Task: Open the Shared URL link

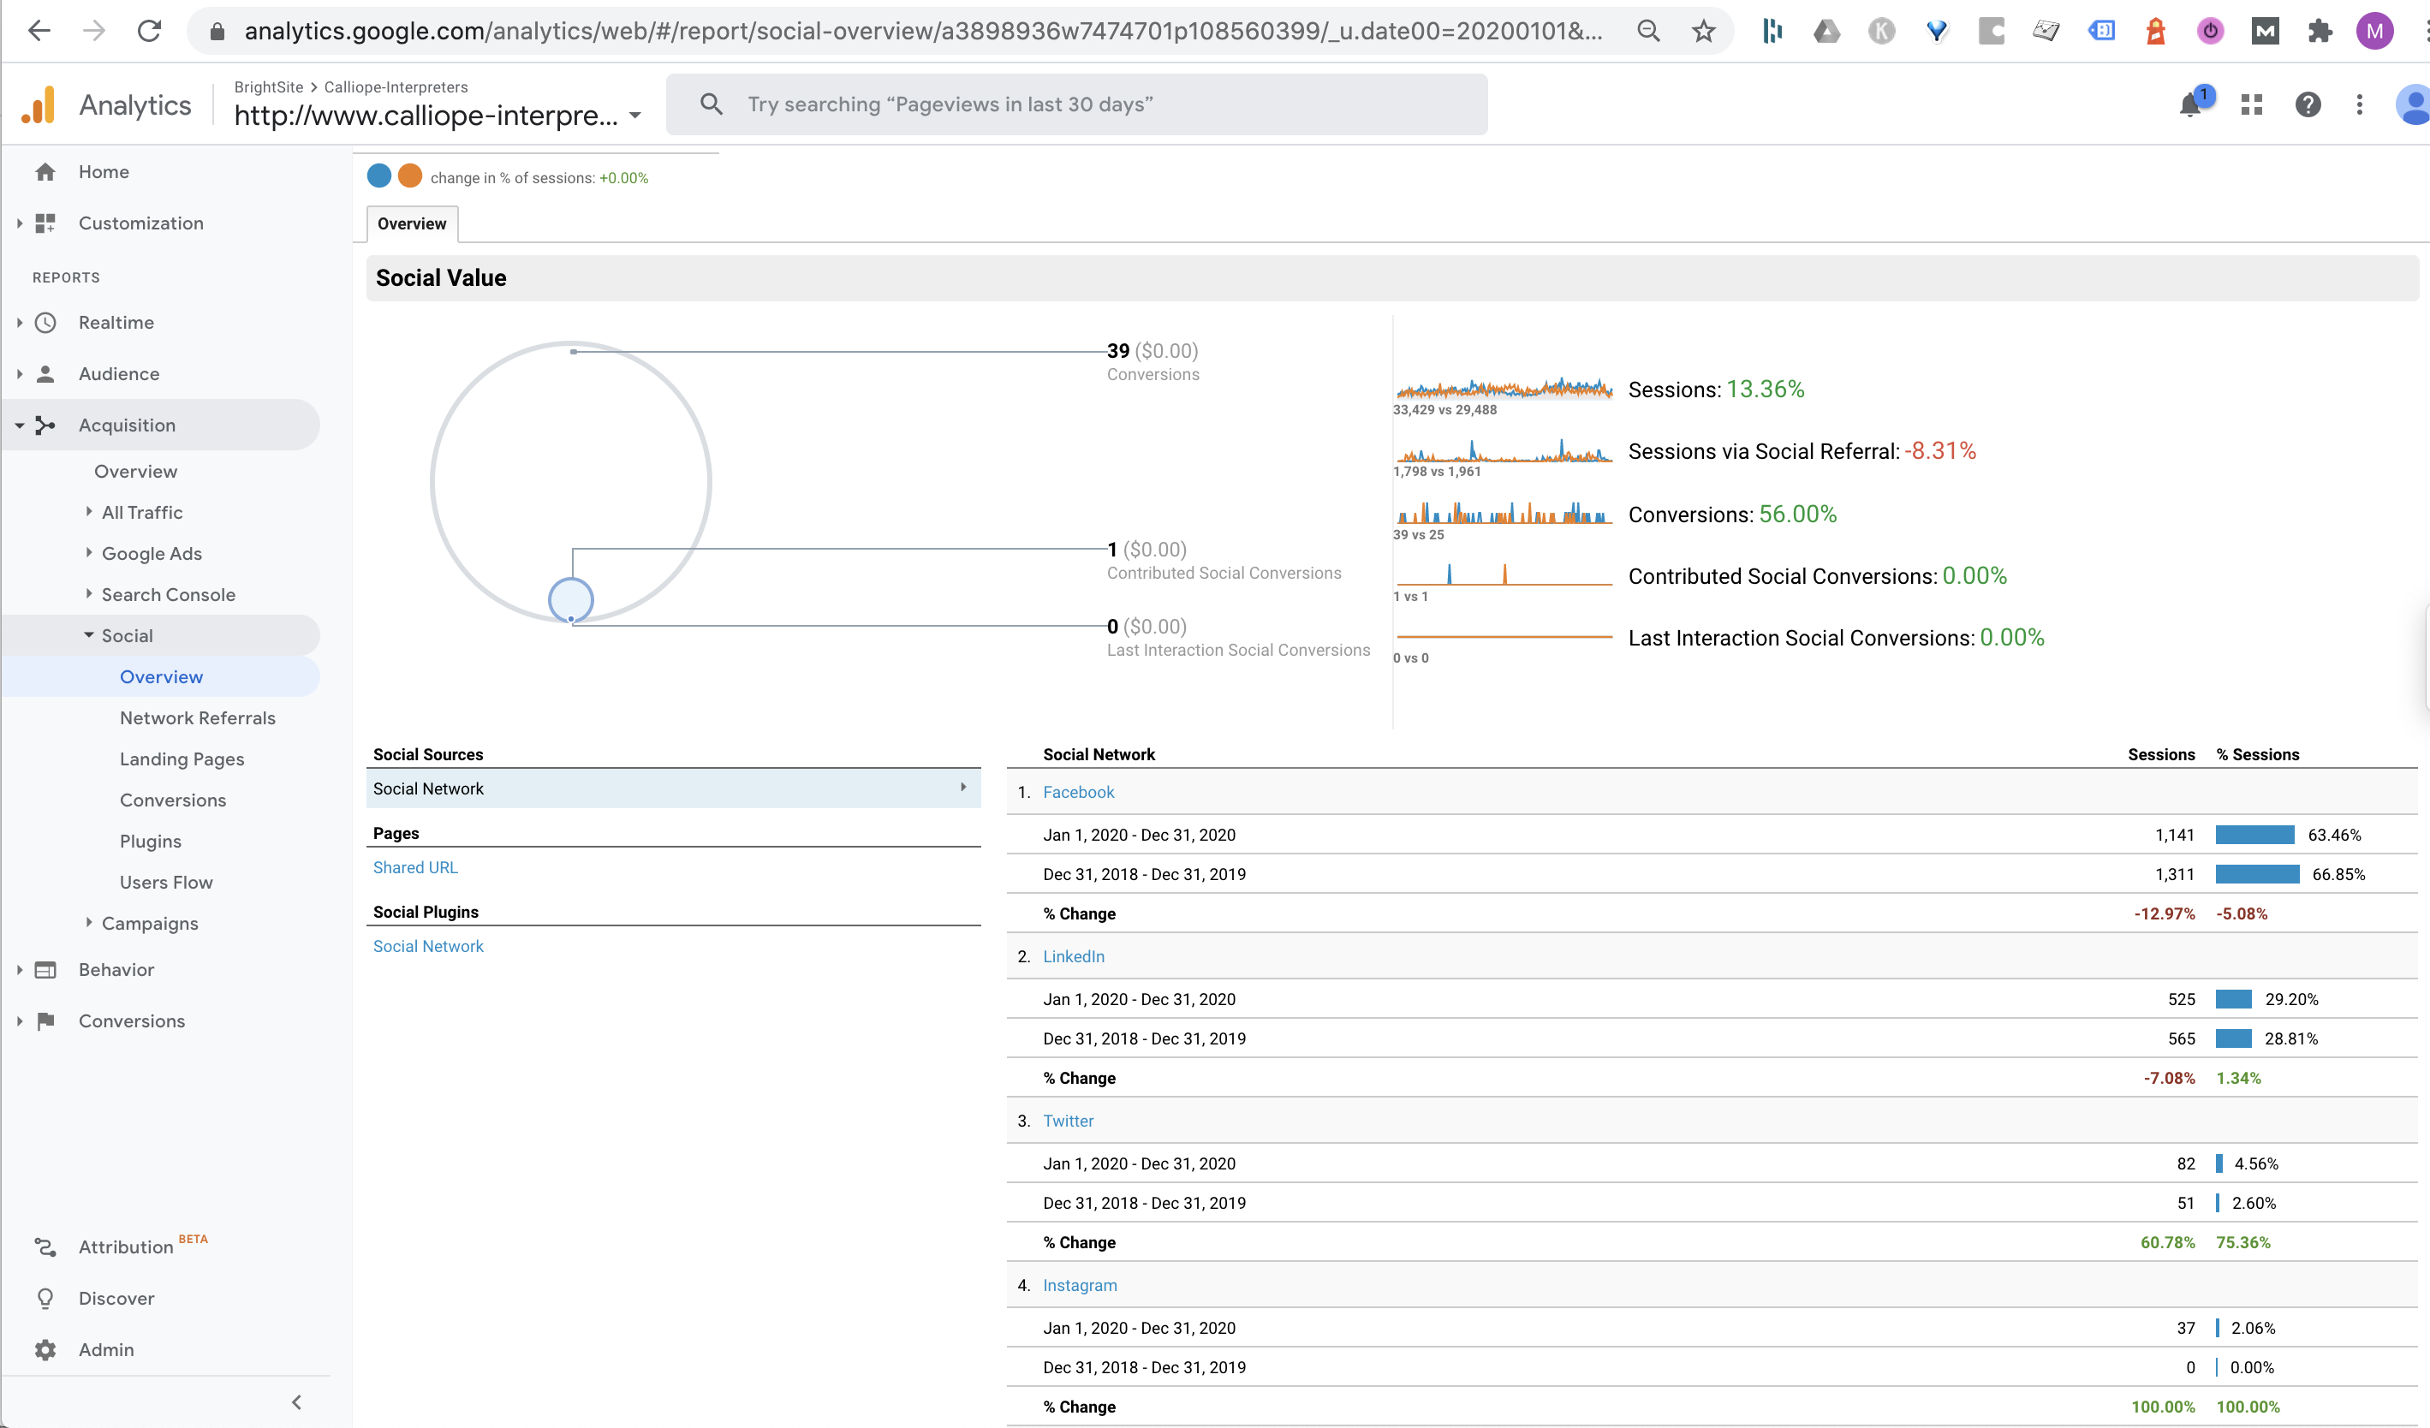Action: point(415,867)
